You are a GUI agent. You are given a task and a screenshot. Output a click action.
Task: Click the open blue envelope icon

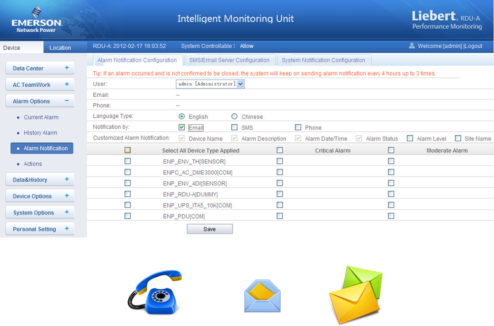262,296
